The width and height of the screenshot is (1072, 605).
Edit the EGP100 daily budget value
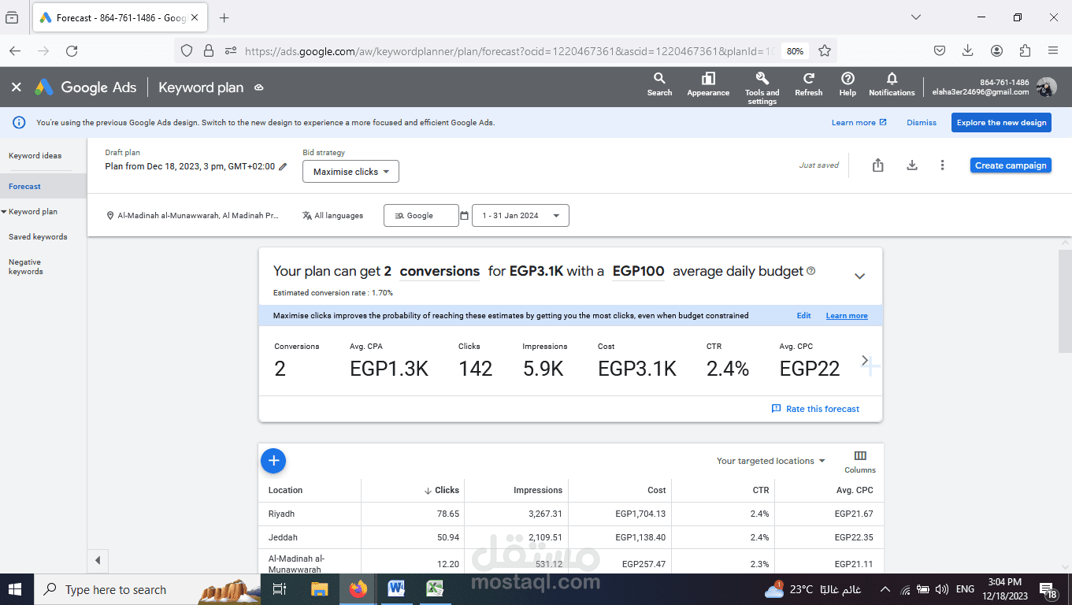[x=638, y=271]
